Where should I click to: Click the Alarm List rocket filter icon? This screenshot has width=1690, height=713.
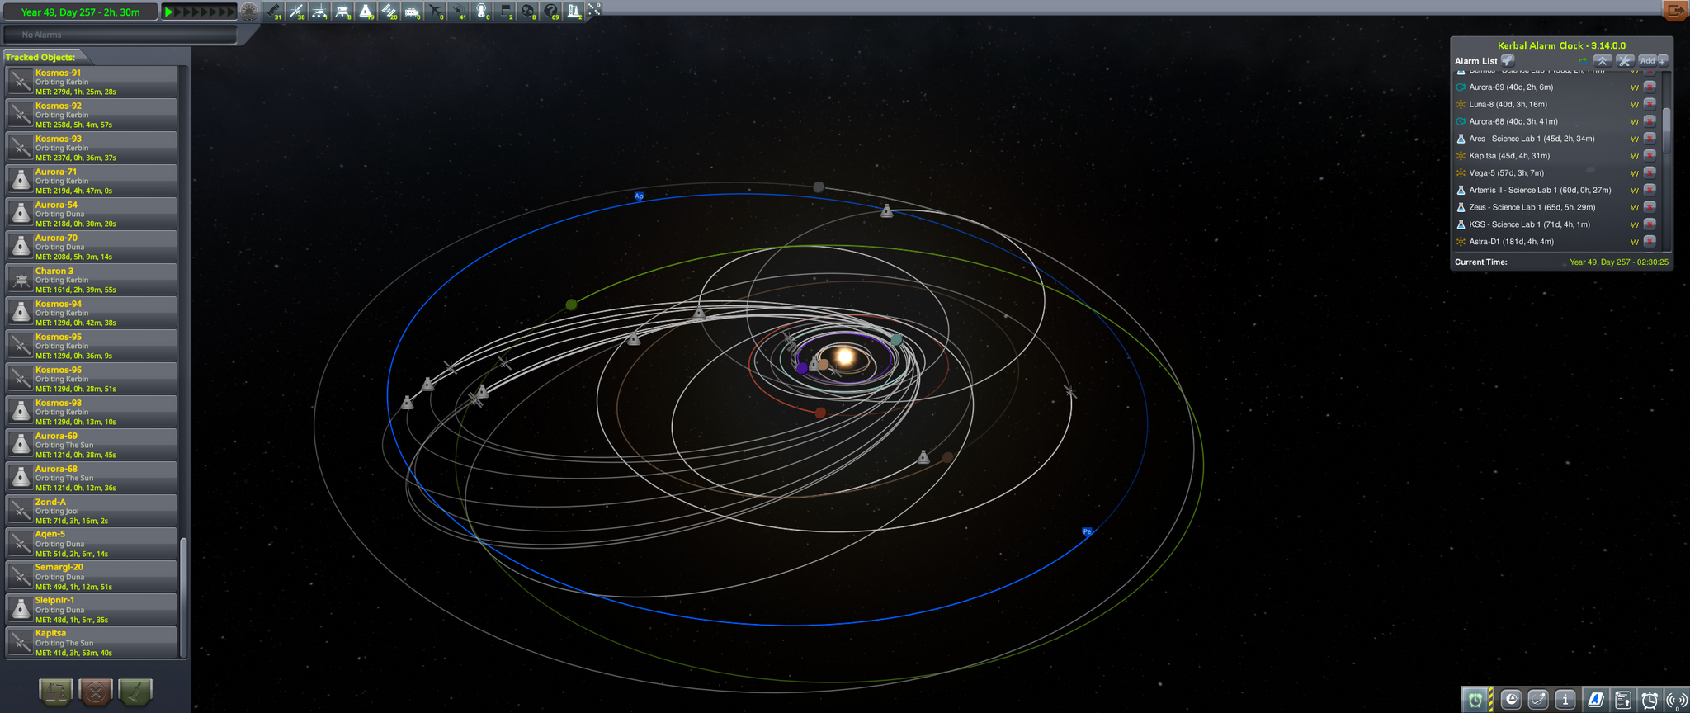click(1508, 60)
